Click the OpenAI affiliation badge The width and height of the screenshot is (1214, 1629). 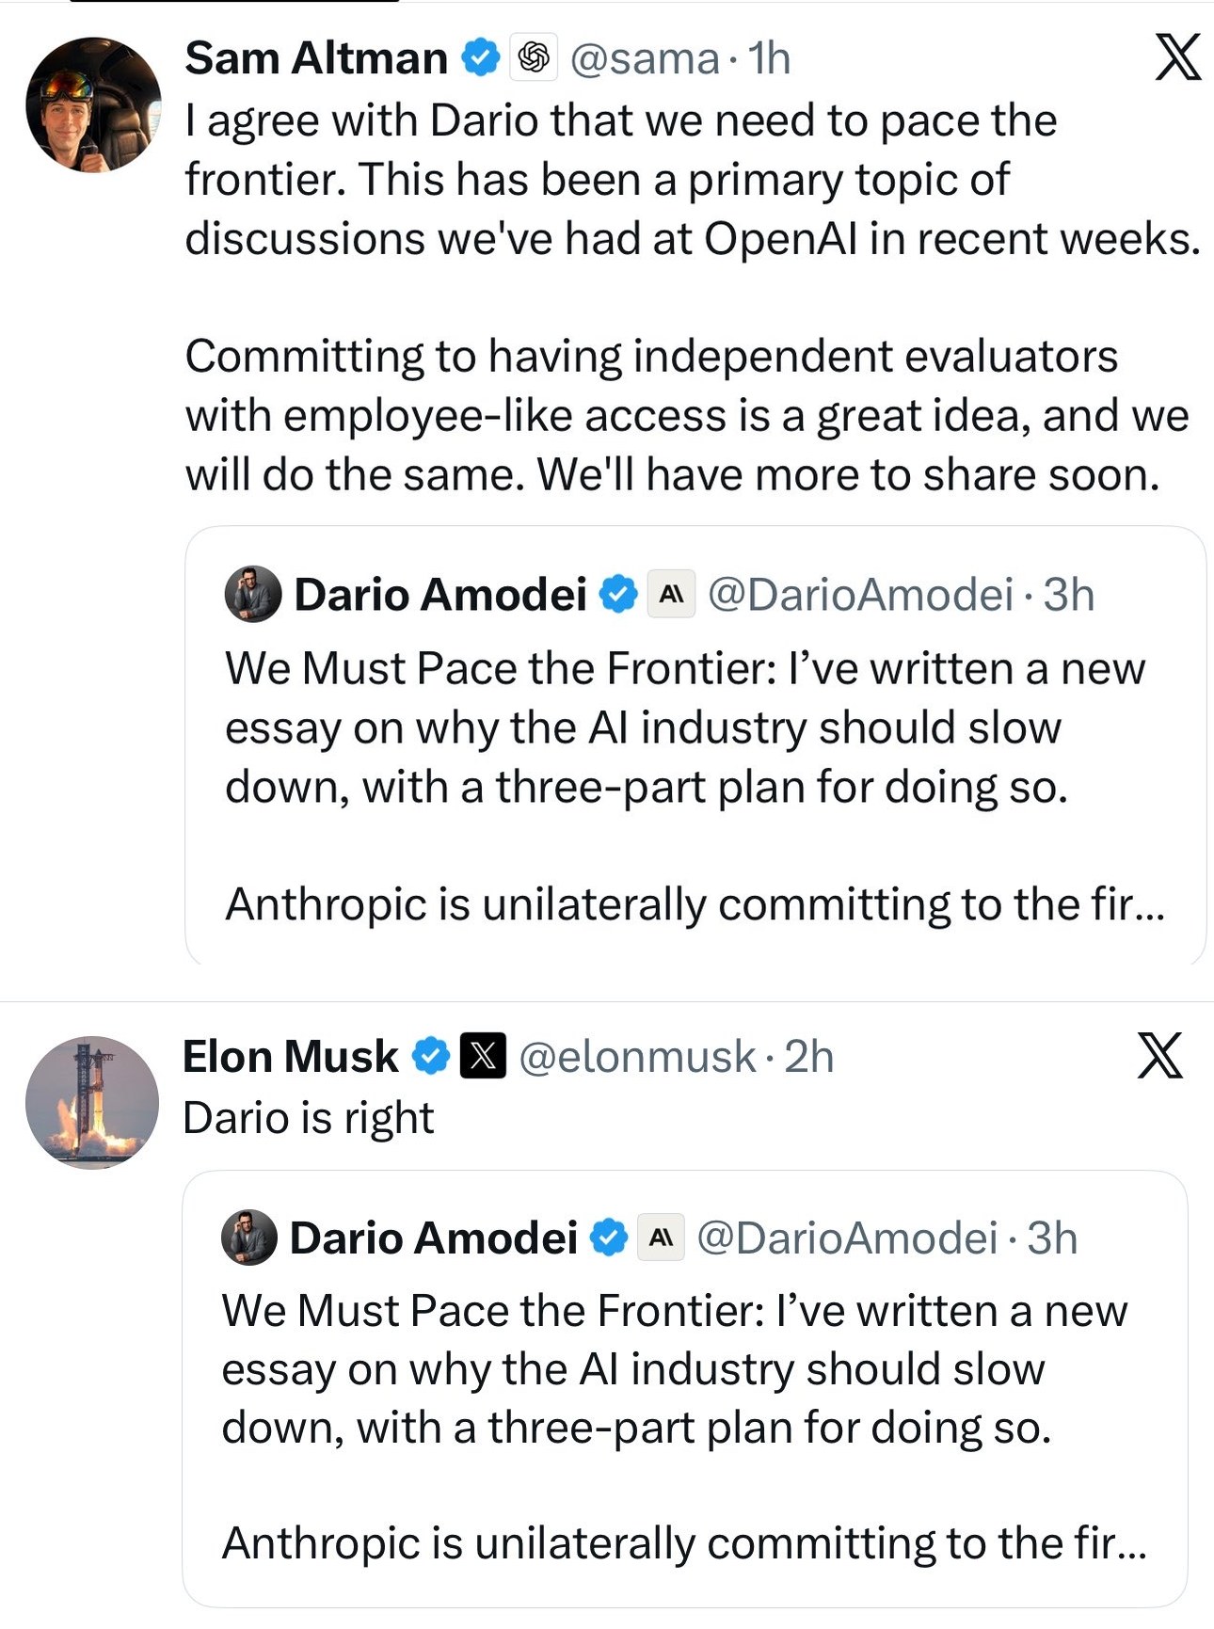(534, 57)
